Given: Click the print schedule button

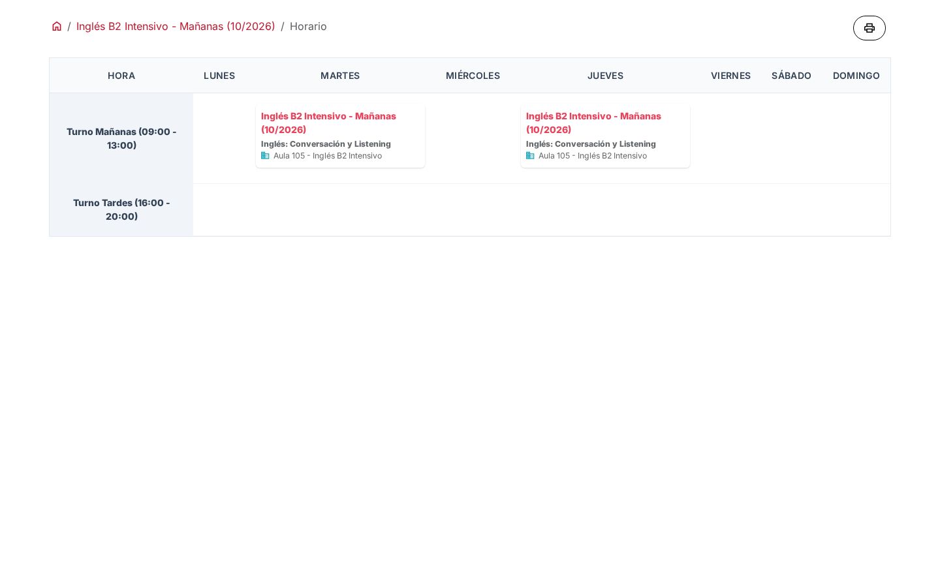Looking at the screenshot, I should tap(869, 28).
